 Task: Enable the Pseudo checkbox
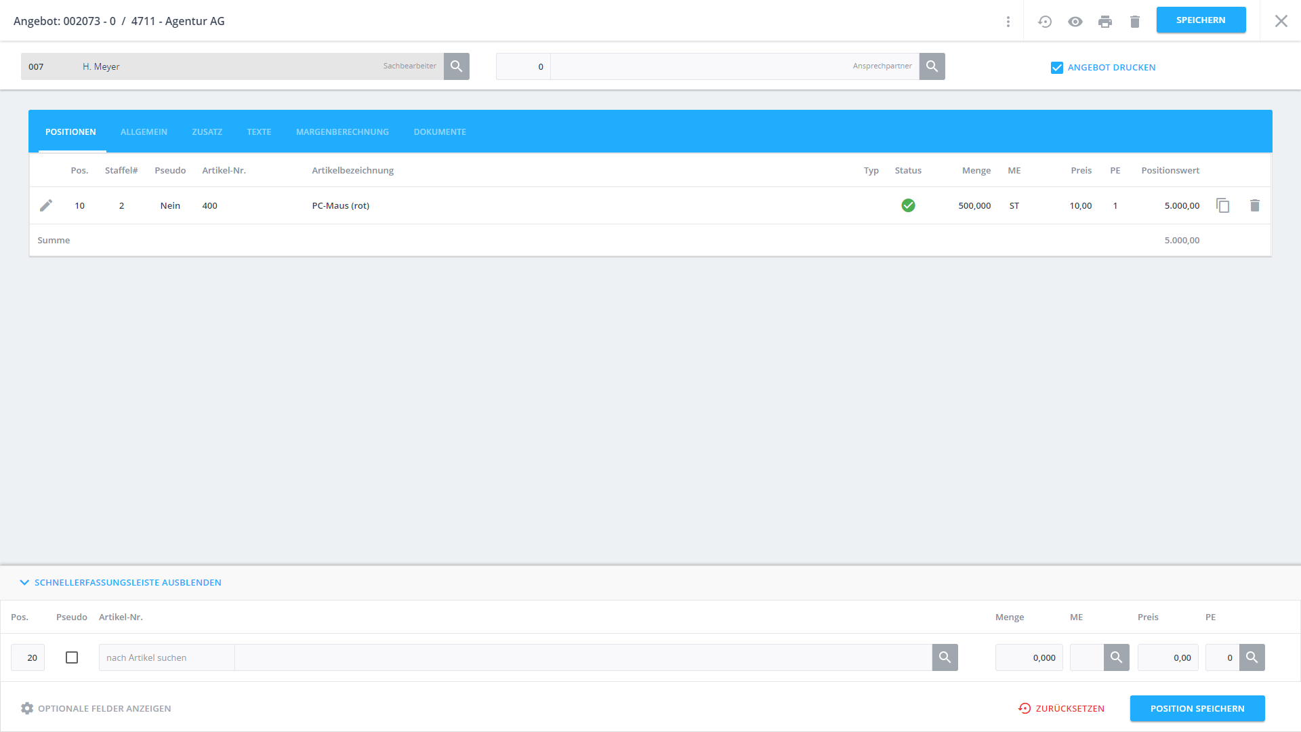(x=72, y=657)
